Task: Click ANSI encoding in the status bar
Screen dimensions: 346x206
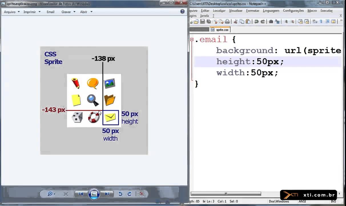Action: 302,201
